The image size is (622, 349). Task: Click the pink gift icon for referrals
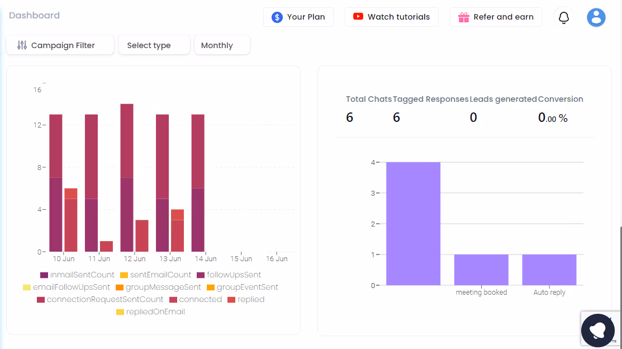point(464,17)
